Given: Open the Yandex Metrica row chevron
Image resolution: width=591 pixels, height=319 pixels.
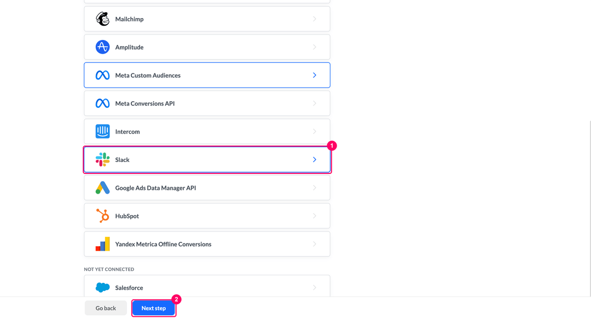Looking at the screenshot, I should coord(314,244).
